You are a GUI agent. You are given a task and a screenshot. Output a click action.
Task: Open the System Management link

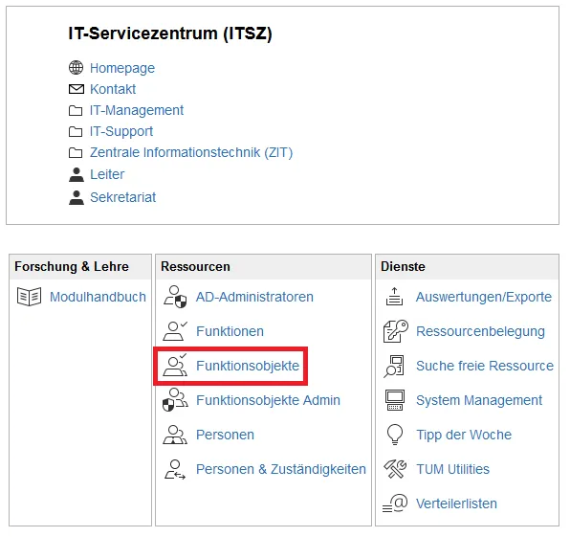click(479, 400)
